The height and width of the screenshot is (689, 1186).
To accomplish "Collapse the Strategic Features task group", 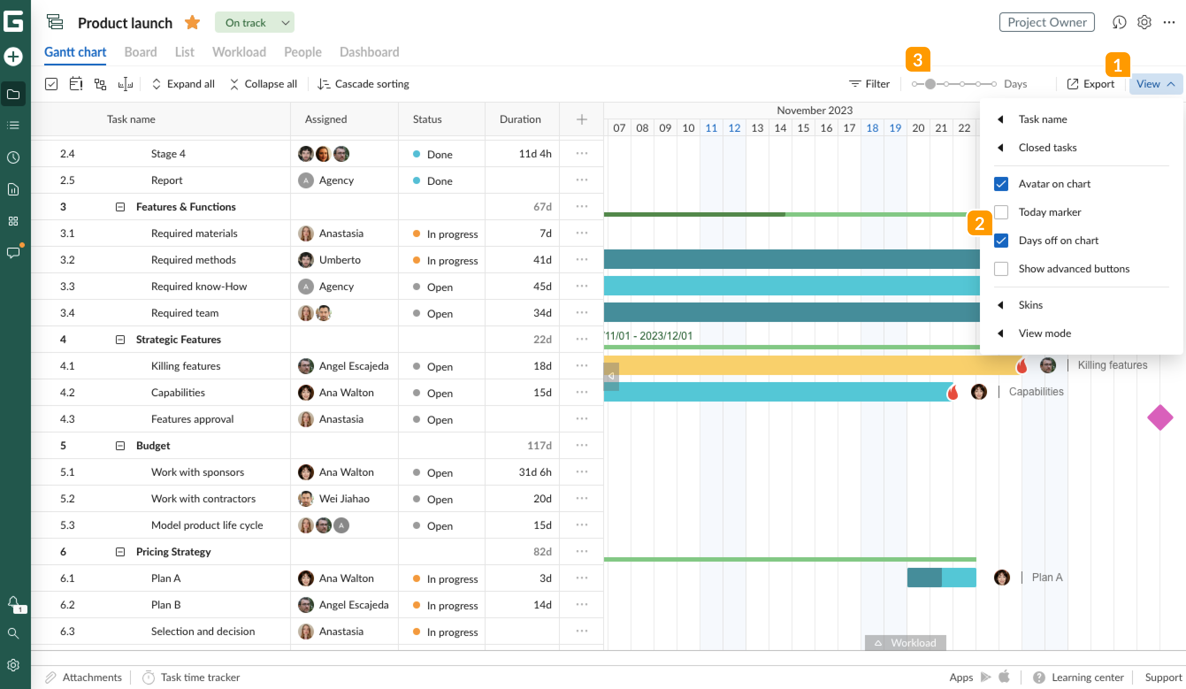I will point(120,339).
